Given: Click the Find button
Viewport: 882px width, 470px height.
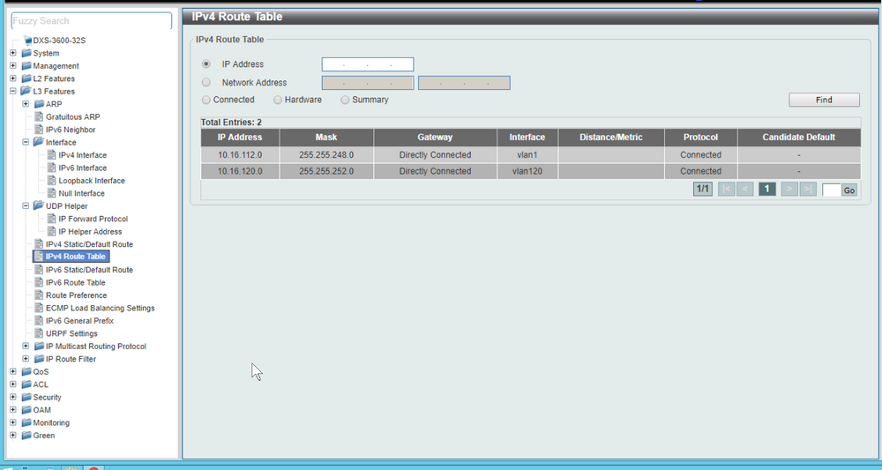Looking at the screenshot, I should tap(824, 100).
